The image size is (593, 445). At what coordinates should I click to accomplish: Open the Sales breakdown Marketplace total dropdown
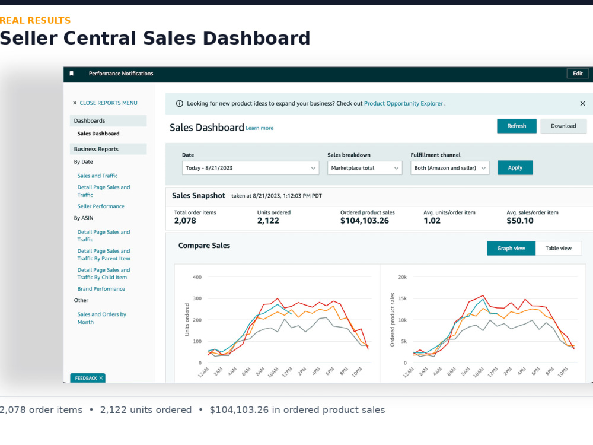click(x=365, y=168)
